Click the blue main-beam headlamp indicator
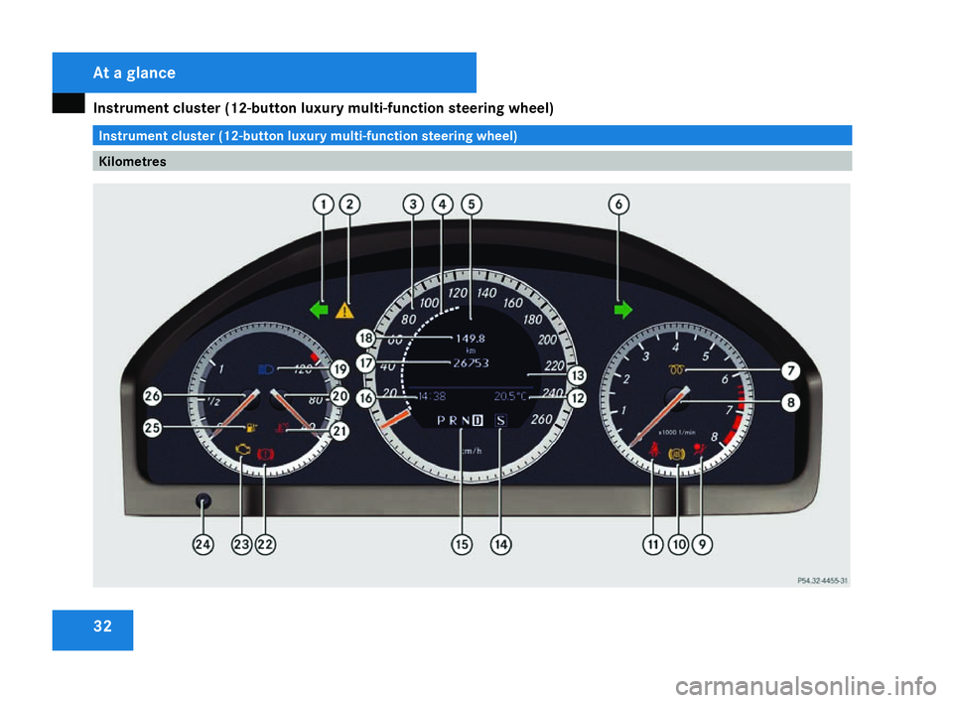 [266, 369]
